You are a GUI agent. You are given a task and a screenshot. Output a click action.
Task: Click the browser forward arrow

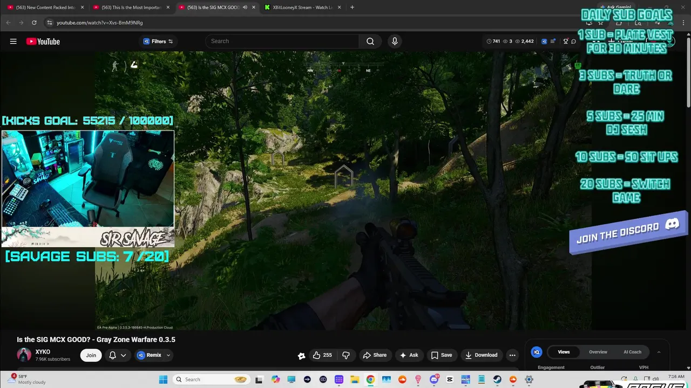tap(21, 23)
